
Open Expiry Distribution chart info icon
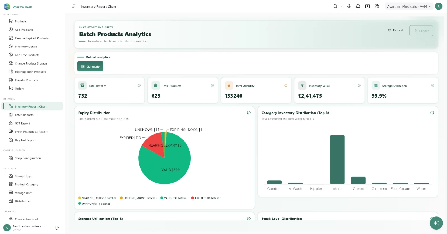(249, 113)
